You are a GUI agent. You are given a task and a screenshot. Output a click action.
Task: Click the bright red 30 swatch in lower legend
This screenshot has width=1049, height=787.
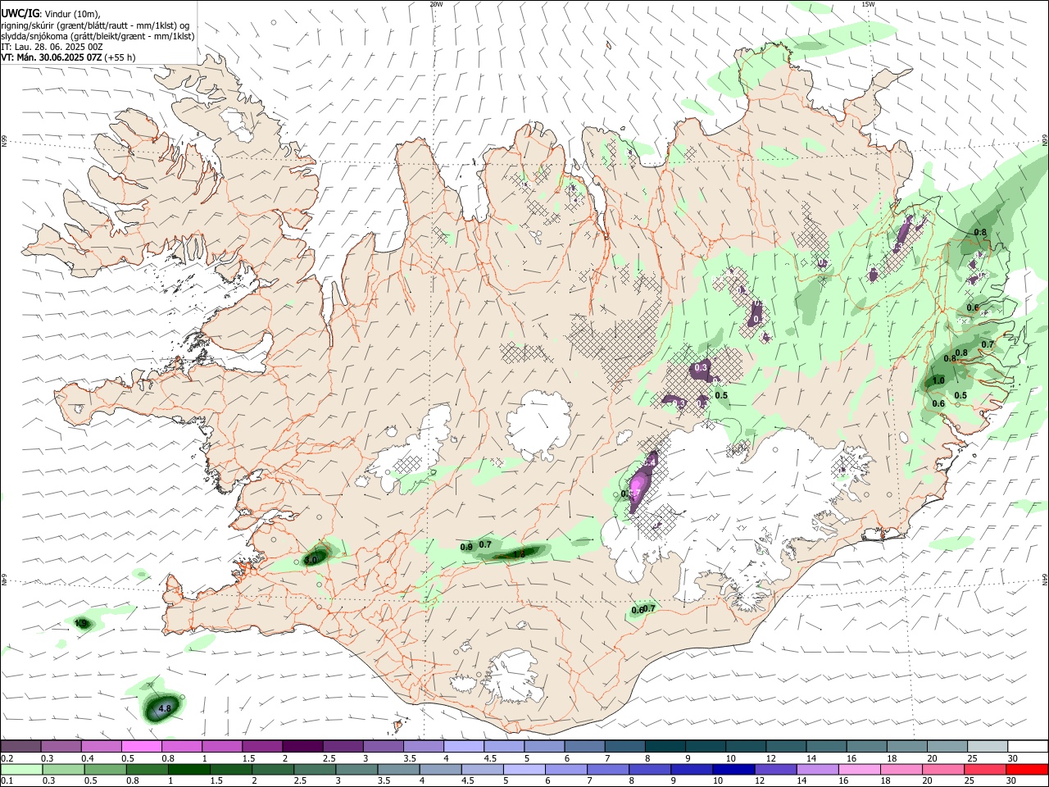(x=1028, y=769)
